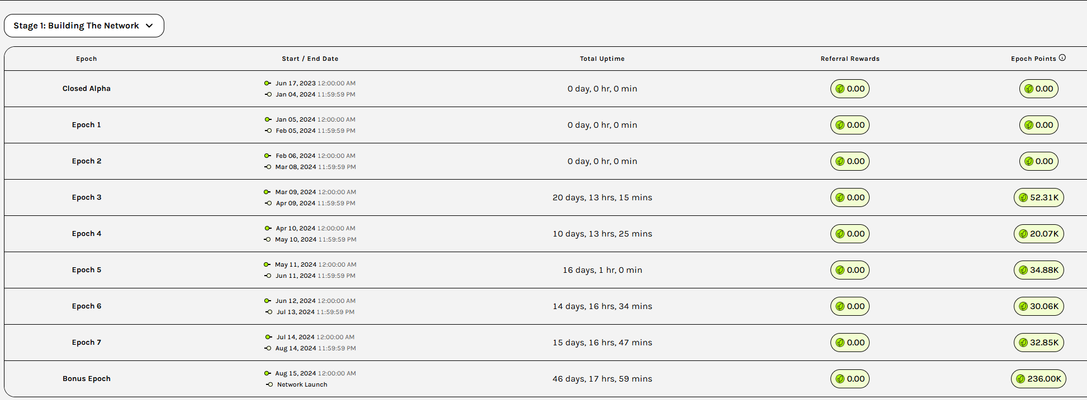Click the leaf icon in Epoch 7 32.85K badge
The image size is (1087, 400).
tap(1023, 343)
